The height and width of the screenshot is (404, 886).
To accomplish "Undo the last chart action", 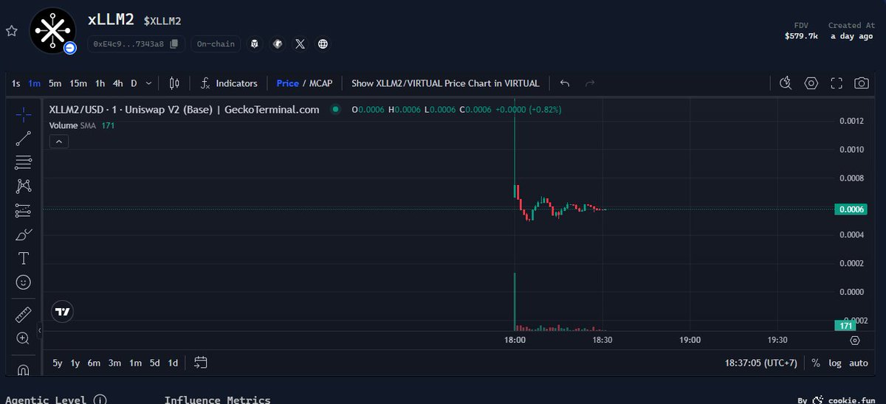I will click(565, 83).
